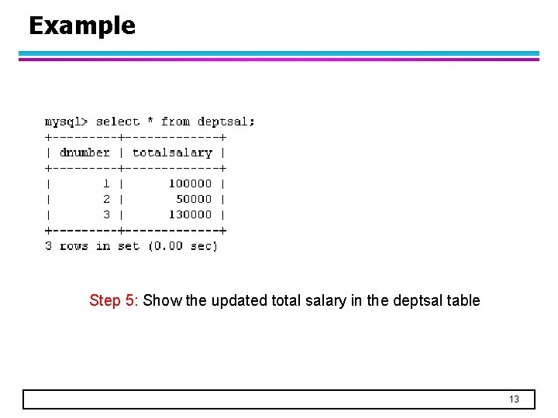Click the "mysql>" prompt text
Viewport: 558px width, 418px height.
pos(66,122)
